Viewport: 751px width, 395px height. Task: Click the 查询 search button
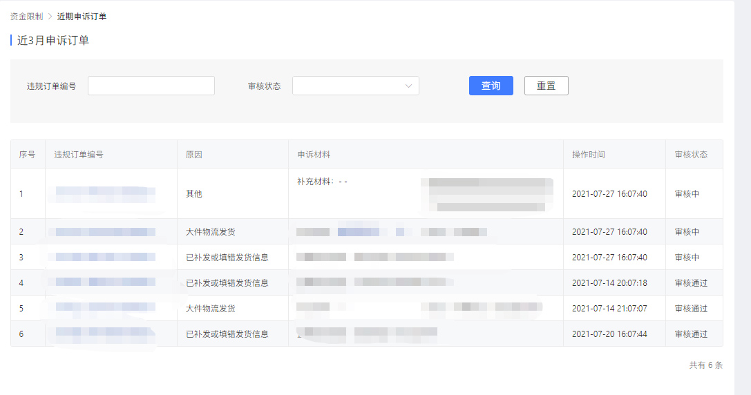tap(491, 86)
